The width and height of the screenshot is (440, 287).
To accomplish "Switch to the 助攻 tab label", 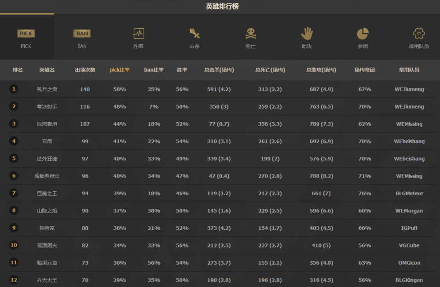I will click(x=307, y=46).
